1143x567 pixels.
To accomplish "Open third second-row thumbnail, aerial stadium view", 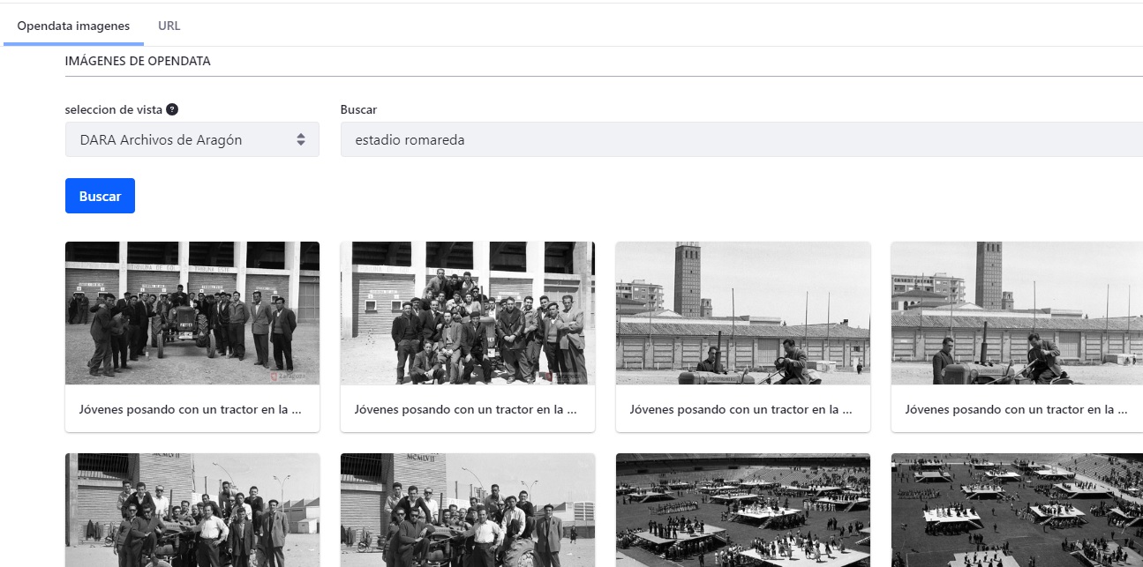I will (743, 510).
